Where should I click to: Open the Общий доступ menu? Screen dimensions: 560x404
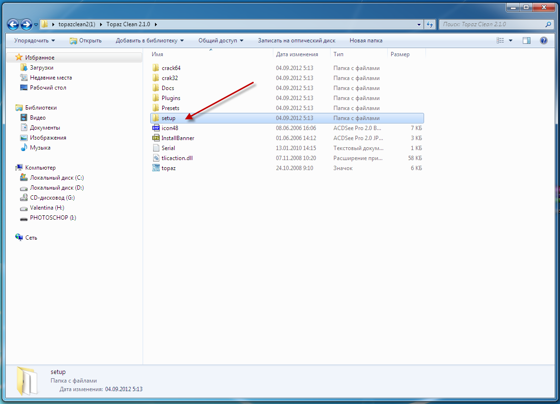click(x=221, y=40)
